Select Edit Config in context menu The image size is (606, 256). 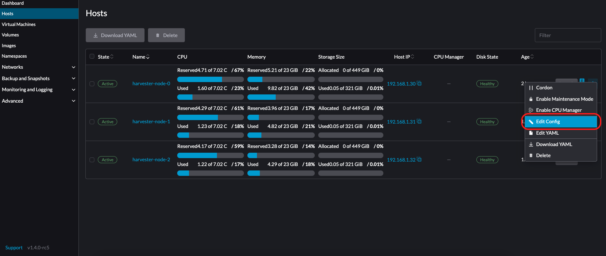pos(548,122)
